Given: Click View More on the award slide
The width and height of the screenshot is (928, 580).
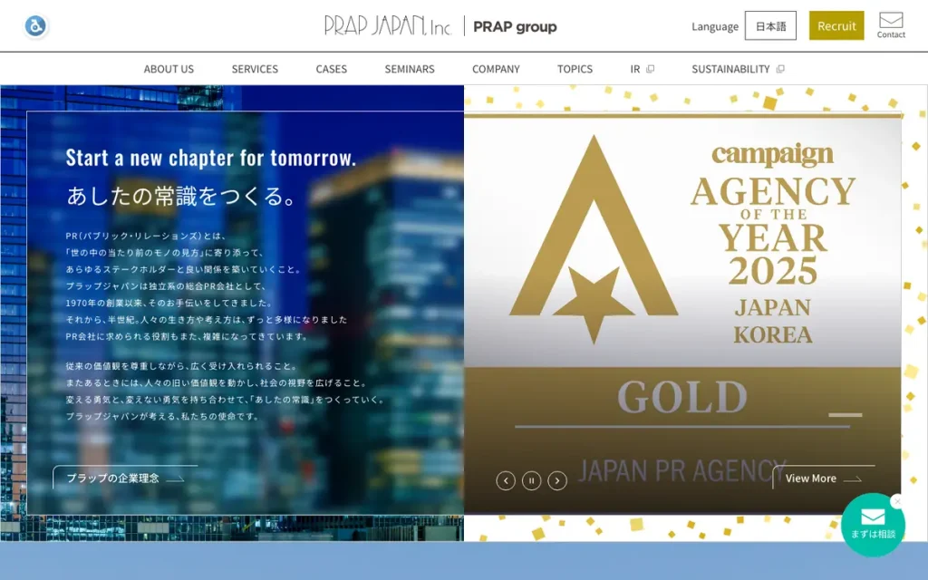Looking at the screenshot, I should pyautogui.click(x=823, y=478).
